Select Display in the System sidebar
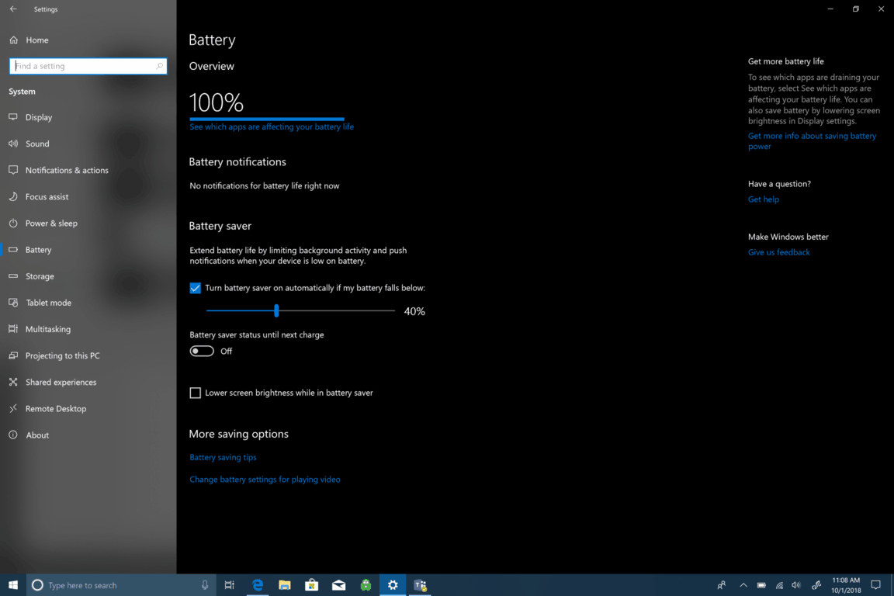Screen dimensions: 894x596 [x=39, y=117]
